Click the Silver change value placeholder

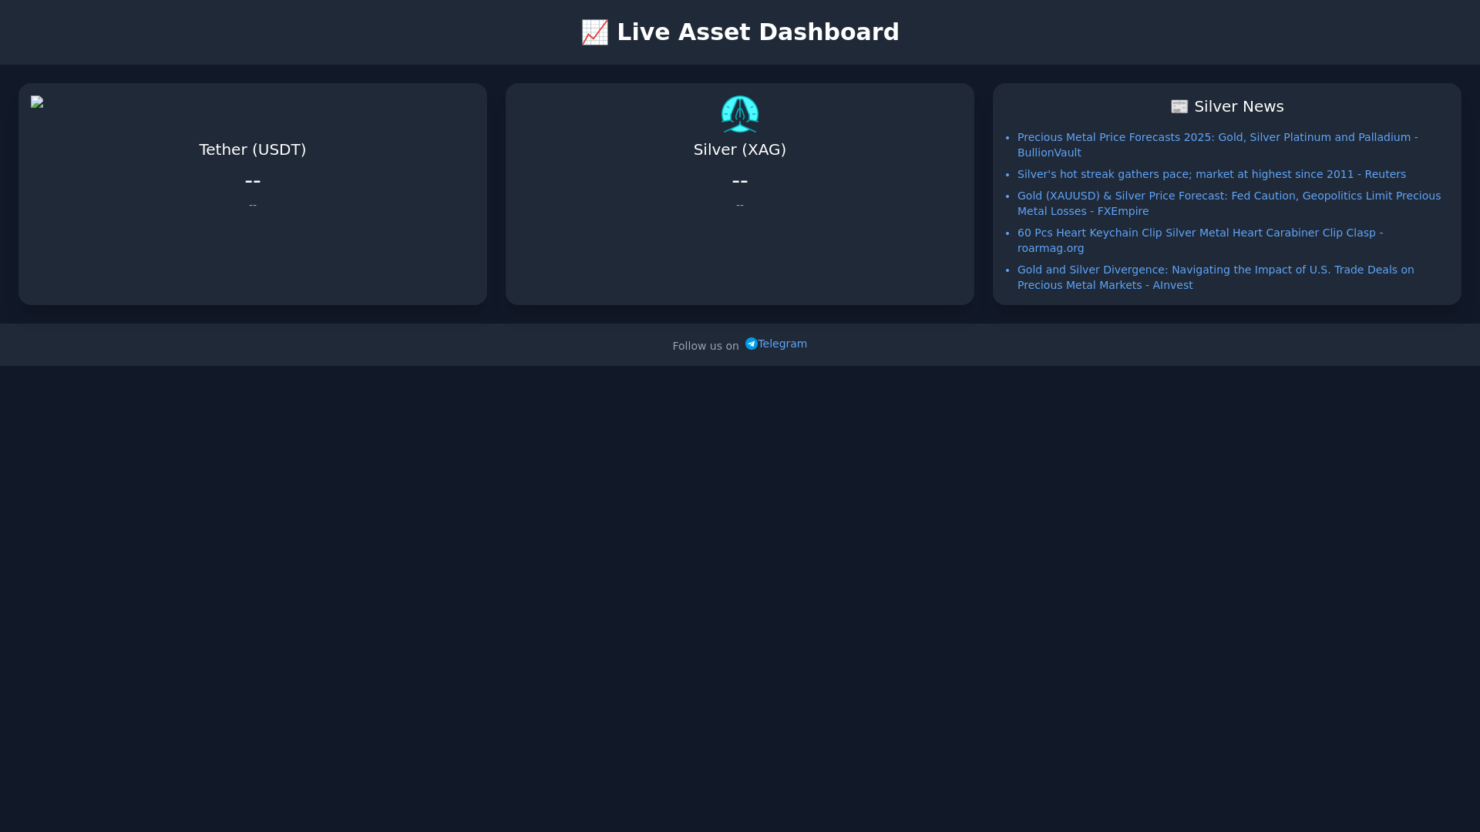point(740,205)
